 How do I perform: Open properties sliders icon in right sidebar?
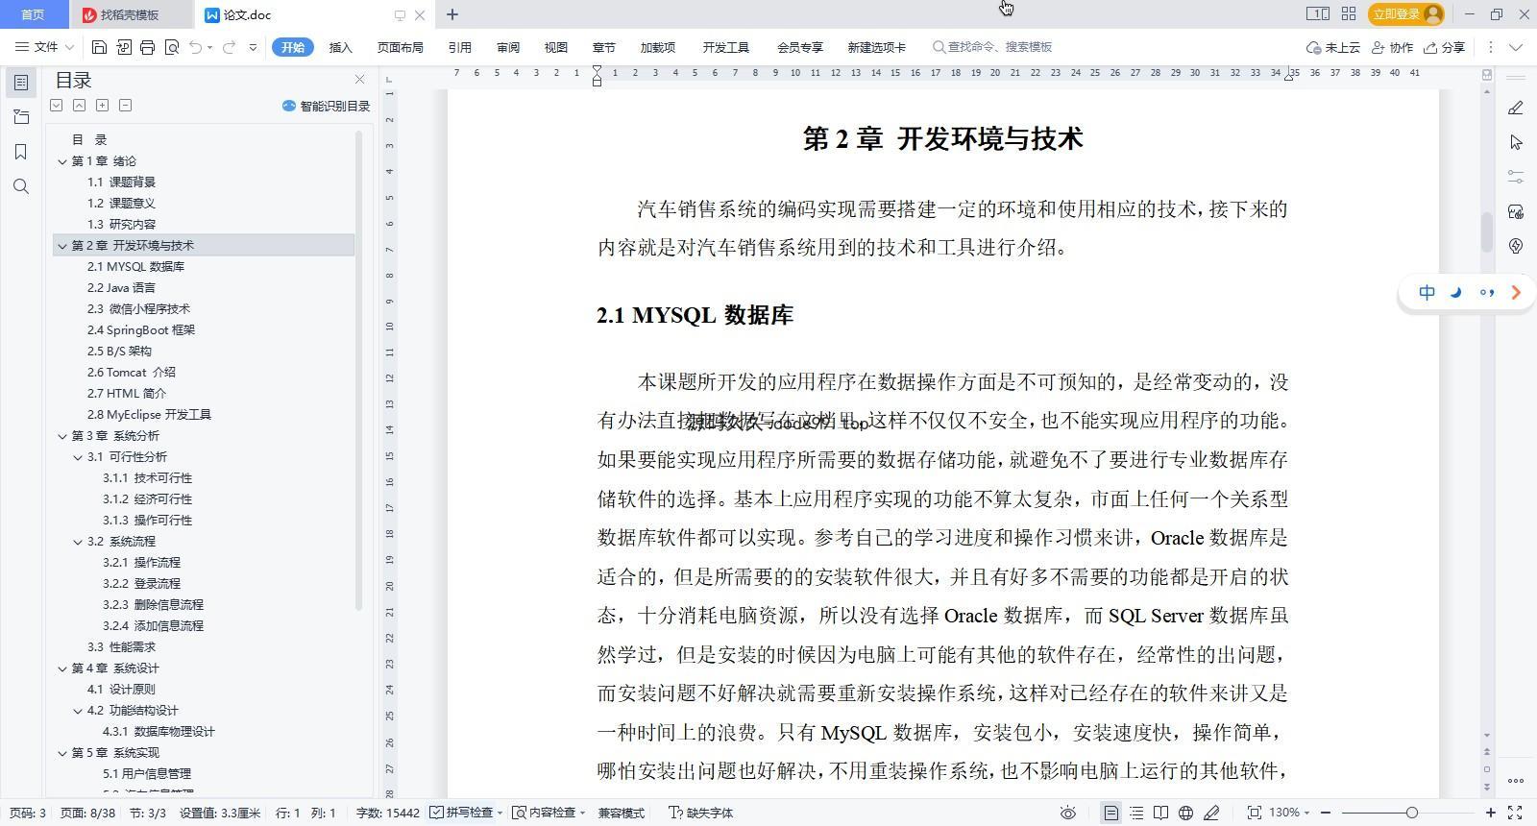(1516, 177)
